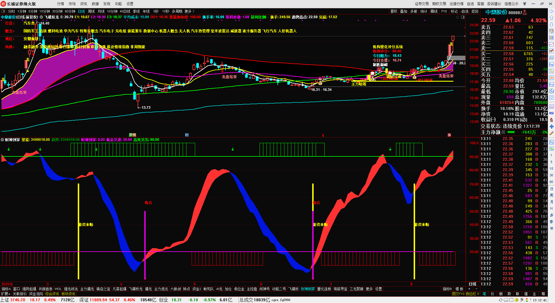Open the candlestick chart sidebar icon
This screenshot has height=303, width=555.
552,51
